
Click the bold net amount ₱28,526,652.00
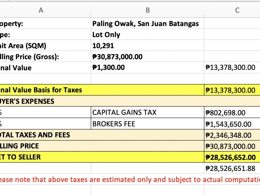pyautogui.click(x=230, y=157)
